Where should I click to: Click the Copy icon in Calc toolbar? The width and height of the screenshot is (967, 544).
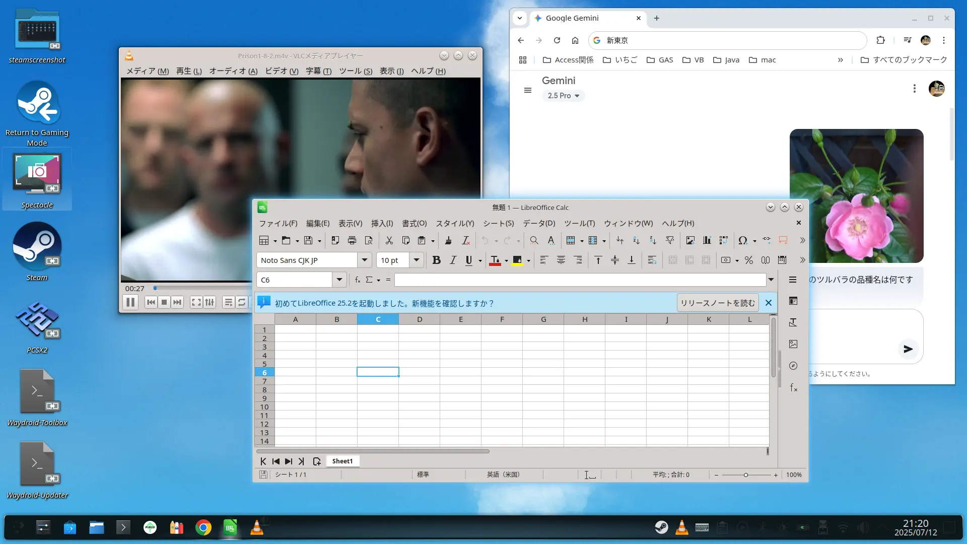[x=405, y=240]
